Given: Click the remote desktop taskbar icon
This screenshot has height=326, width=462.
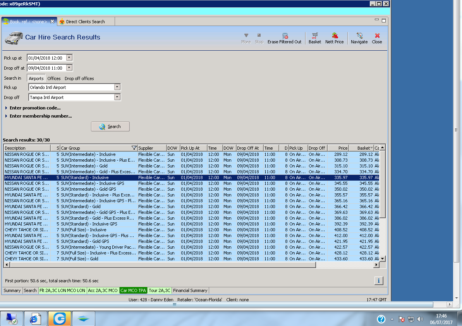Looking at the screenshot, I should tap(12, 319).
